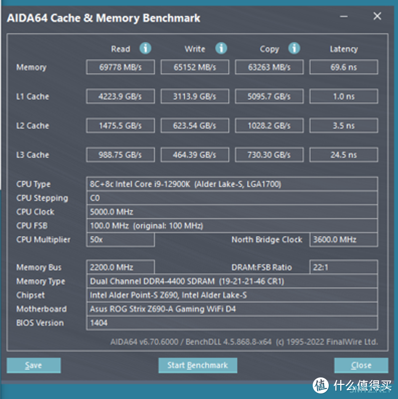This screenshot has width=398, height=399.
Task: Select L3 Cache latency 24.5 ns
Action: (x=344, y=155)
